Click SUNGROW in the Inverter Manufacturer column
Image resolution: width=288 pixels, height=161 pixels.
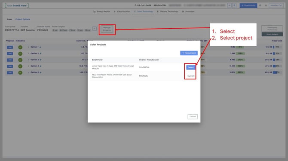pyautogui.click(x=144, y=67)
